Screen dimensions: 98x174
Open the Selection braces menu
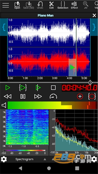[x=63, y=5]
